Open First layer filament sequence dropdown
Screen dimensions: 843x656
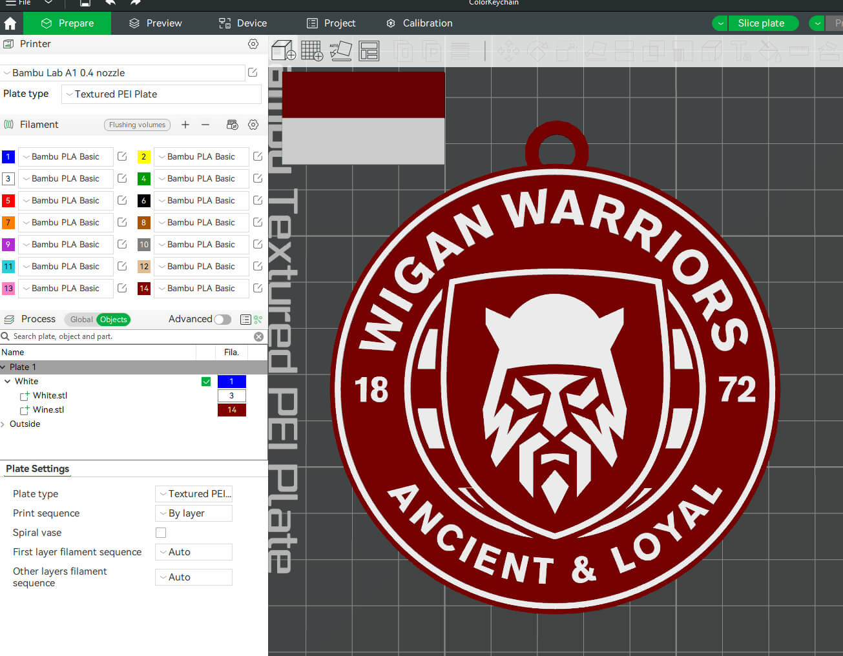click(193, 552)
